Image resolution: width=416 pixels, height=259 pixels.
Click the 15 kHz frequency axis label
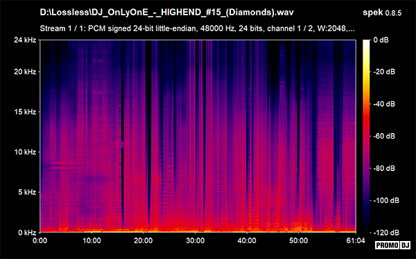[x=25, y=112]
